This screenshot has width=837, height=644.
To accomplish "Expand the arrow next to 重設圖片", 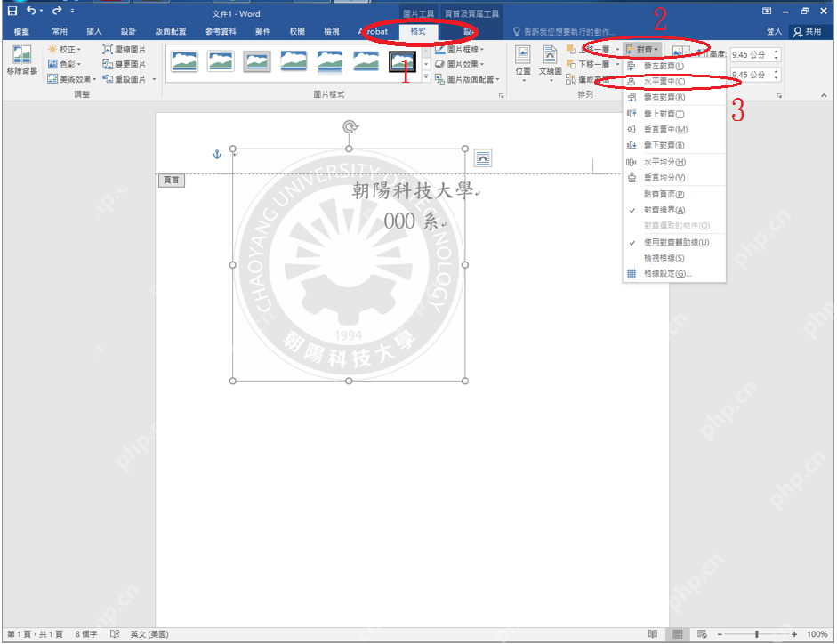I will click(154, 79).
